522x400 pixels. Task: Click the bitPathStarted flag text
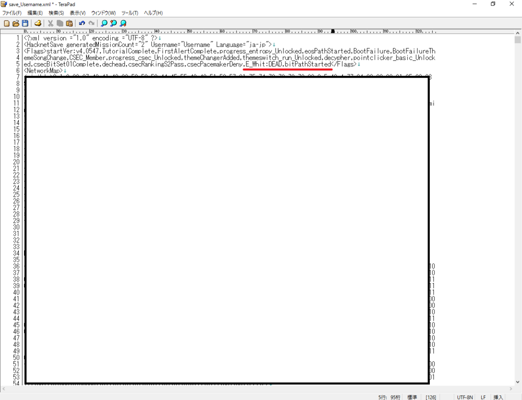tap(308, 64)
